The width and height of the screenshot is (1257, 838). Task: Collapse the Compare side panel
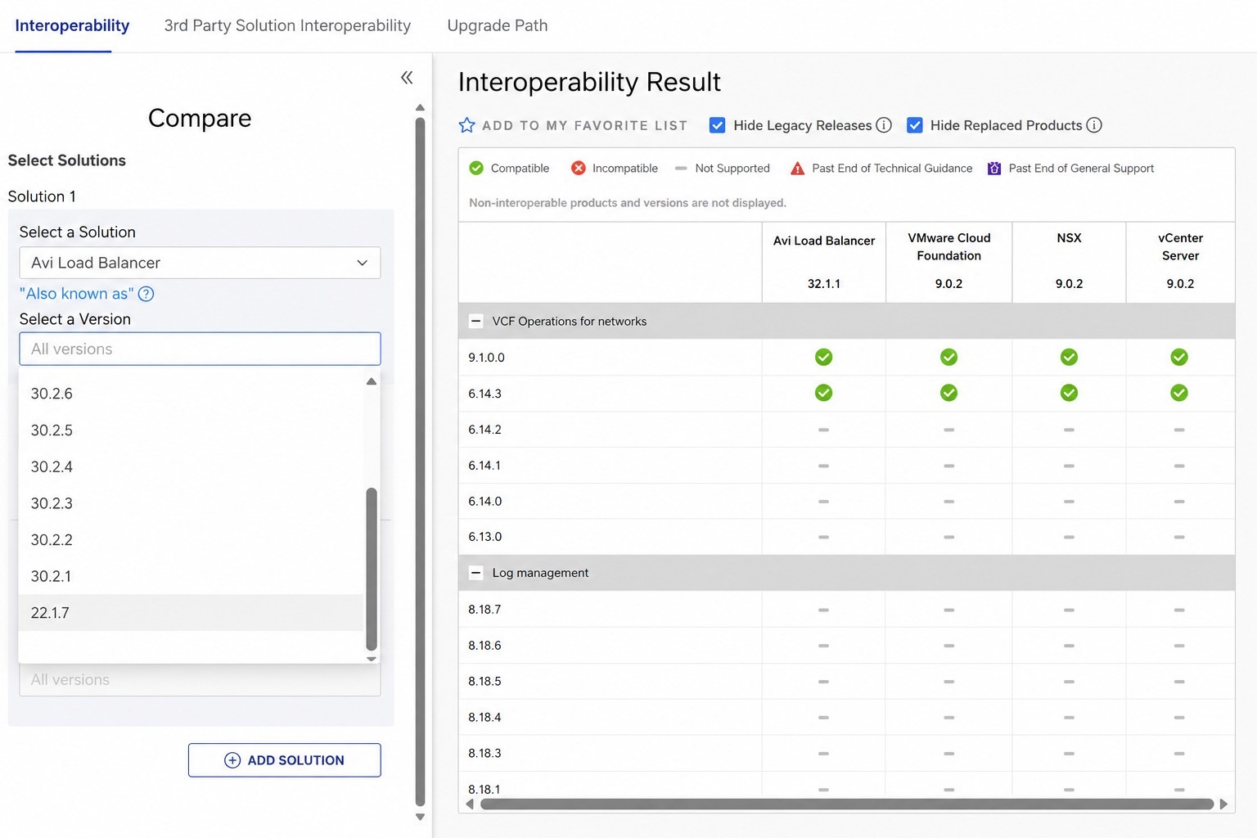(407, 78)
